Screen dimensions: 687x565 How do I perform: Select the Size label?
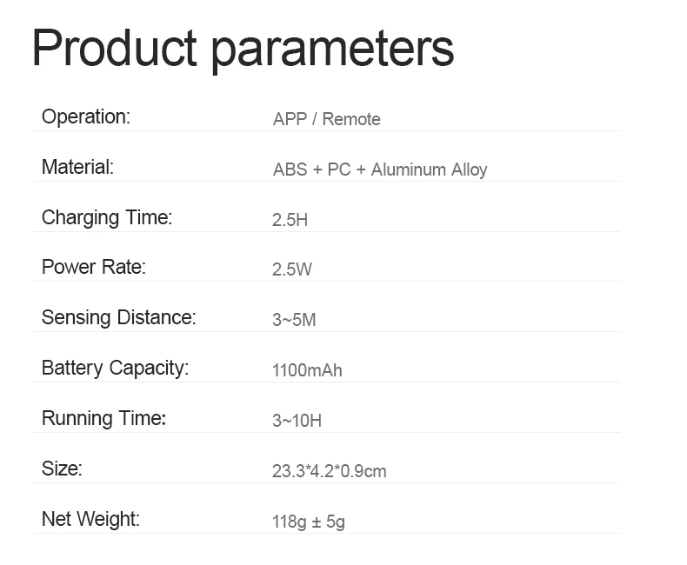[62, 469]
